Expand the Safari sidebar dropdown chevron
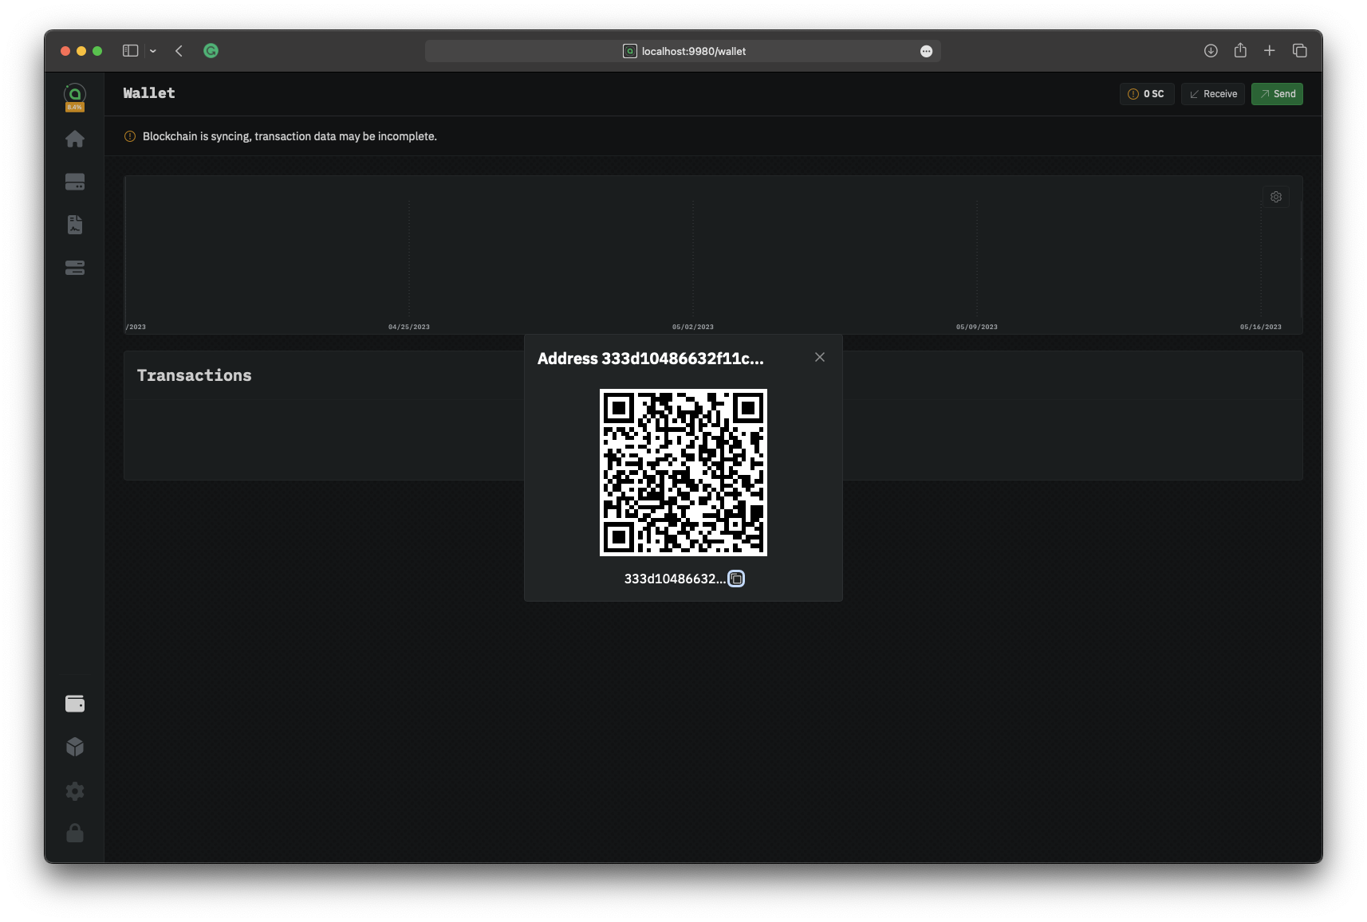 (153, 51)
